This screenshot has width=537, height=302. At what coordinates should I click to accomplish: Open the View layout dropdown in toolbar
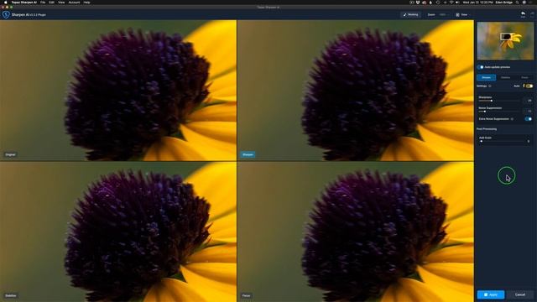[462, 15]
